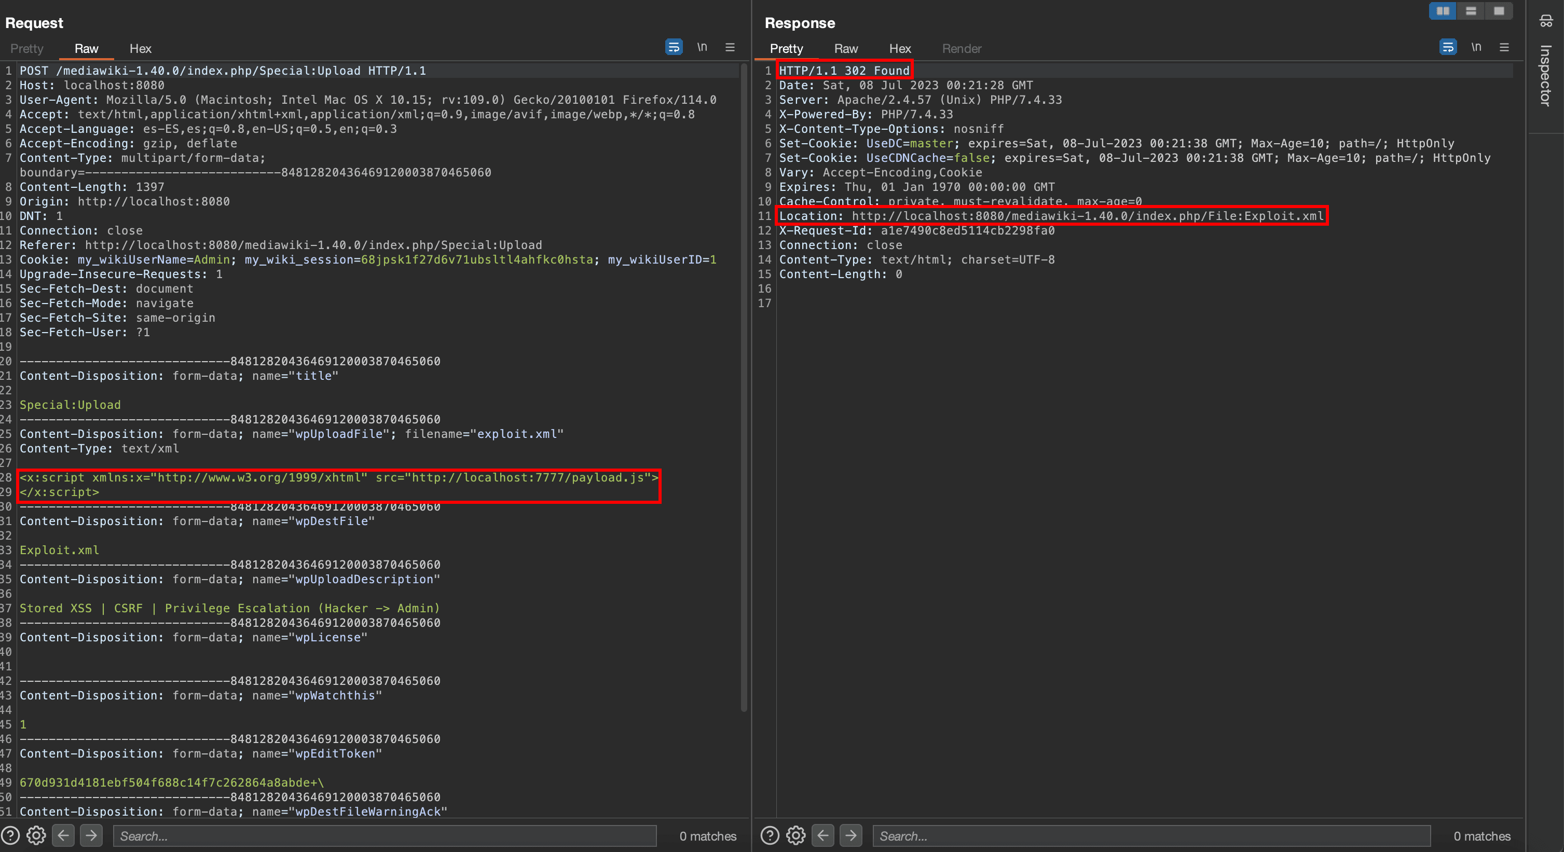Open Request search settings gear
1564x852 pixels.
point(36,835)
